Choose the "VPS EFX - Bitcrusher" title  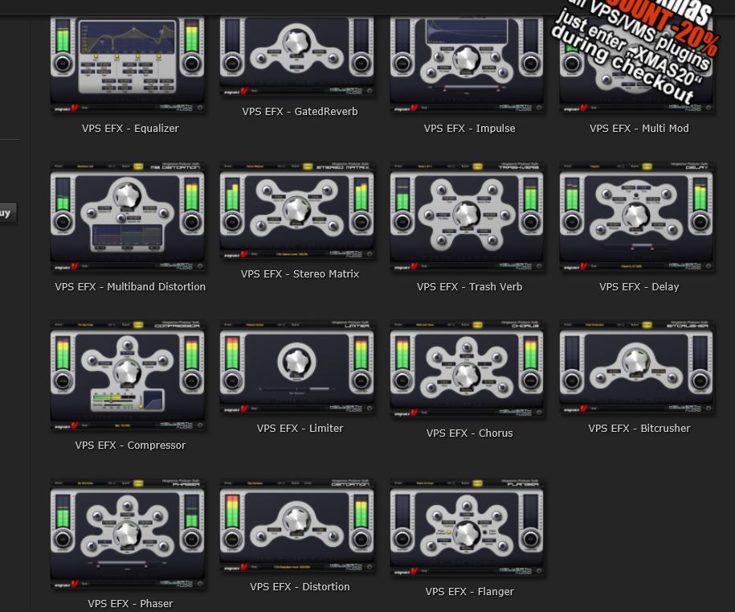click(639, 428)
